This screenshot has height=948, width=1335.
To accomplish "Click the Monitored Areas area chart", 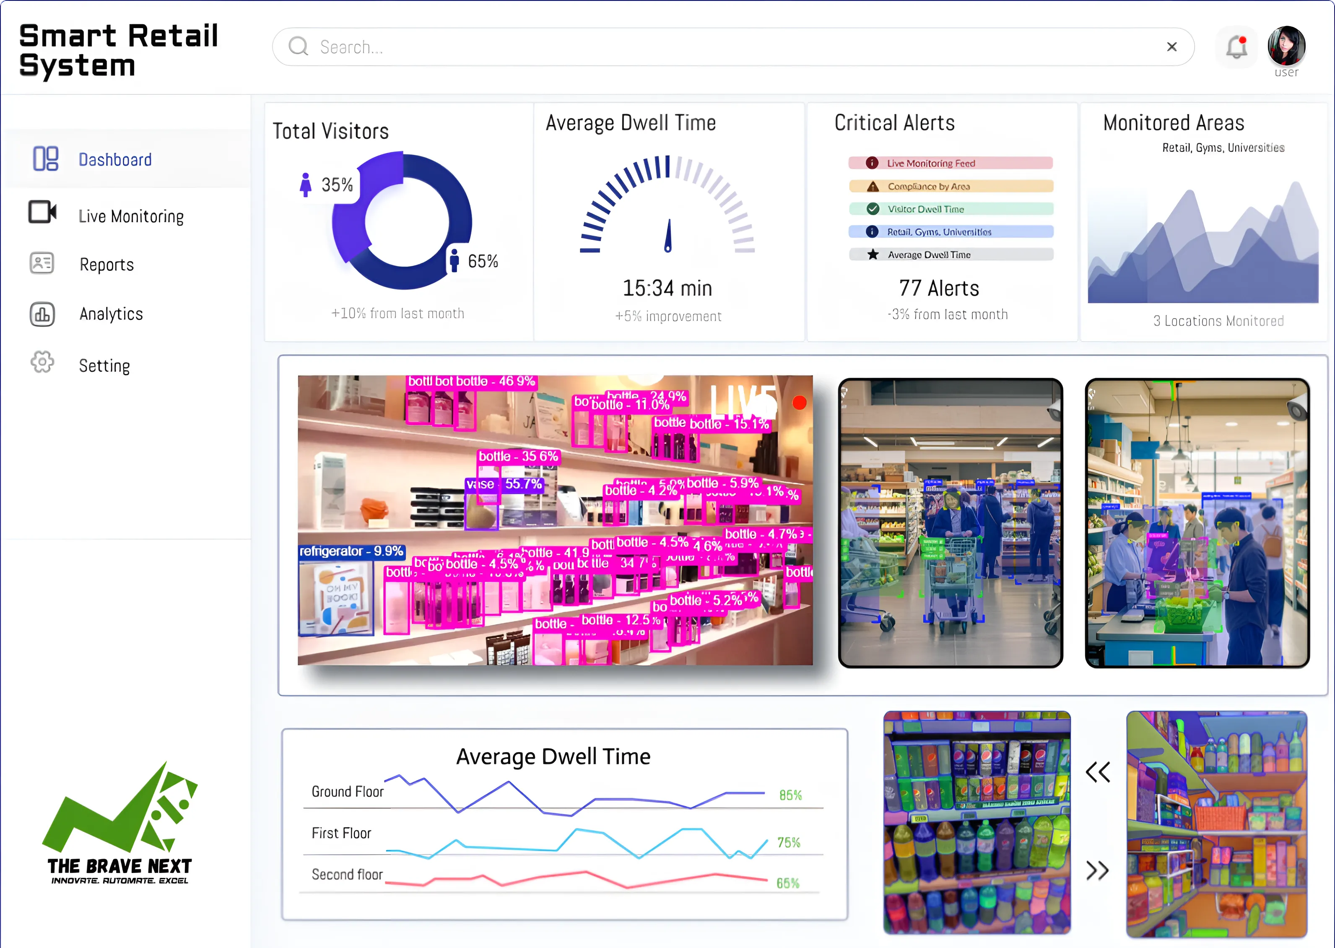I will pos(1203,242).
